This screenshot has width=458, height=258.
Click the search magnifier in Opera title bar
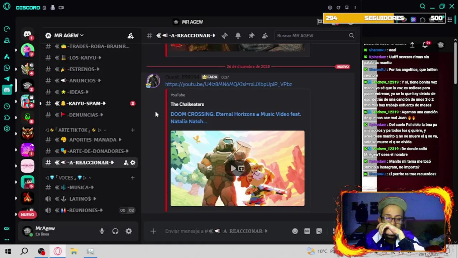click(x=423, y=6)
